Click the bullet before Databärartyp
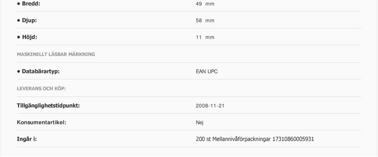The height and width of the screenshot is (157, 378). coord(18,72)
